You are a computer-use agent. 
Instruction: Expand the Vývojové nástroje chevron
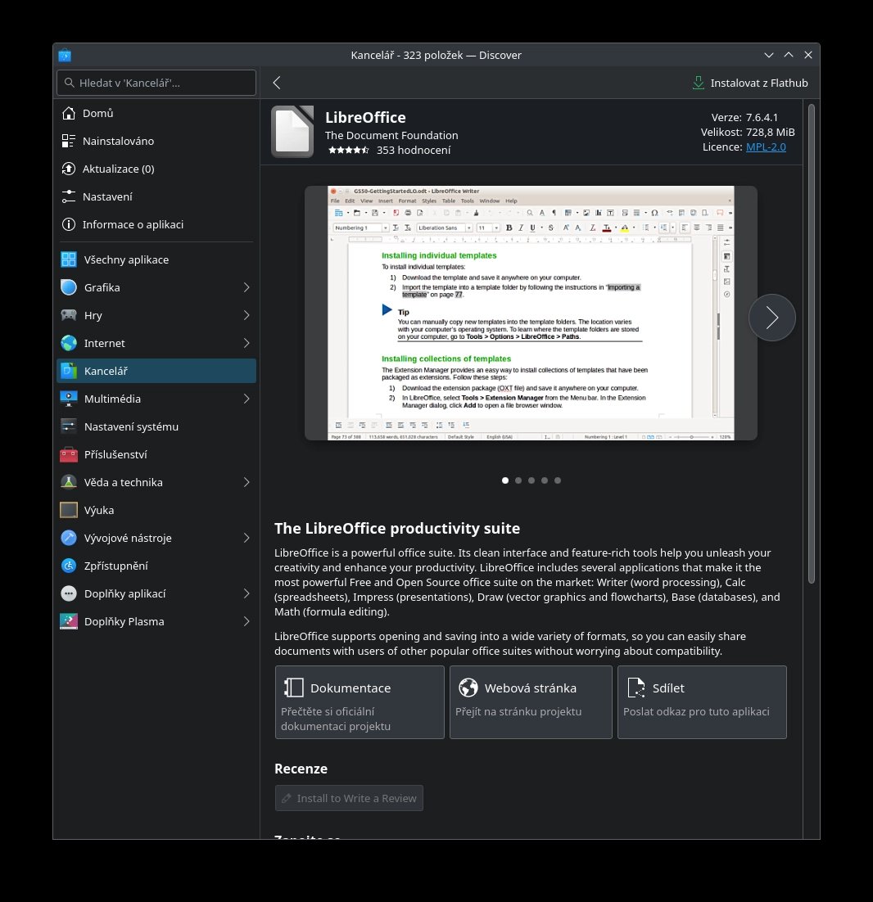(x=247, y=538)
